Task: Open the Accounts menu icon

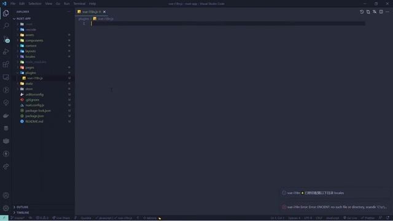Action: (x=6, y=195)
